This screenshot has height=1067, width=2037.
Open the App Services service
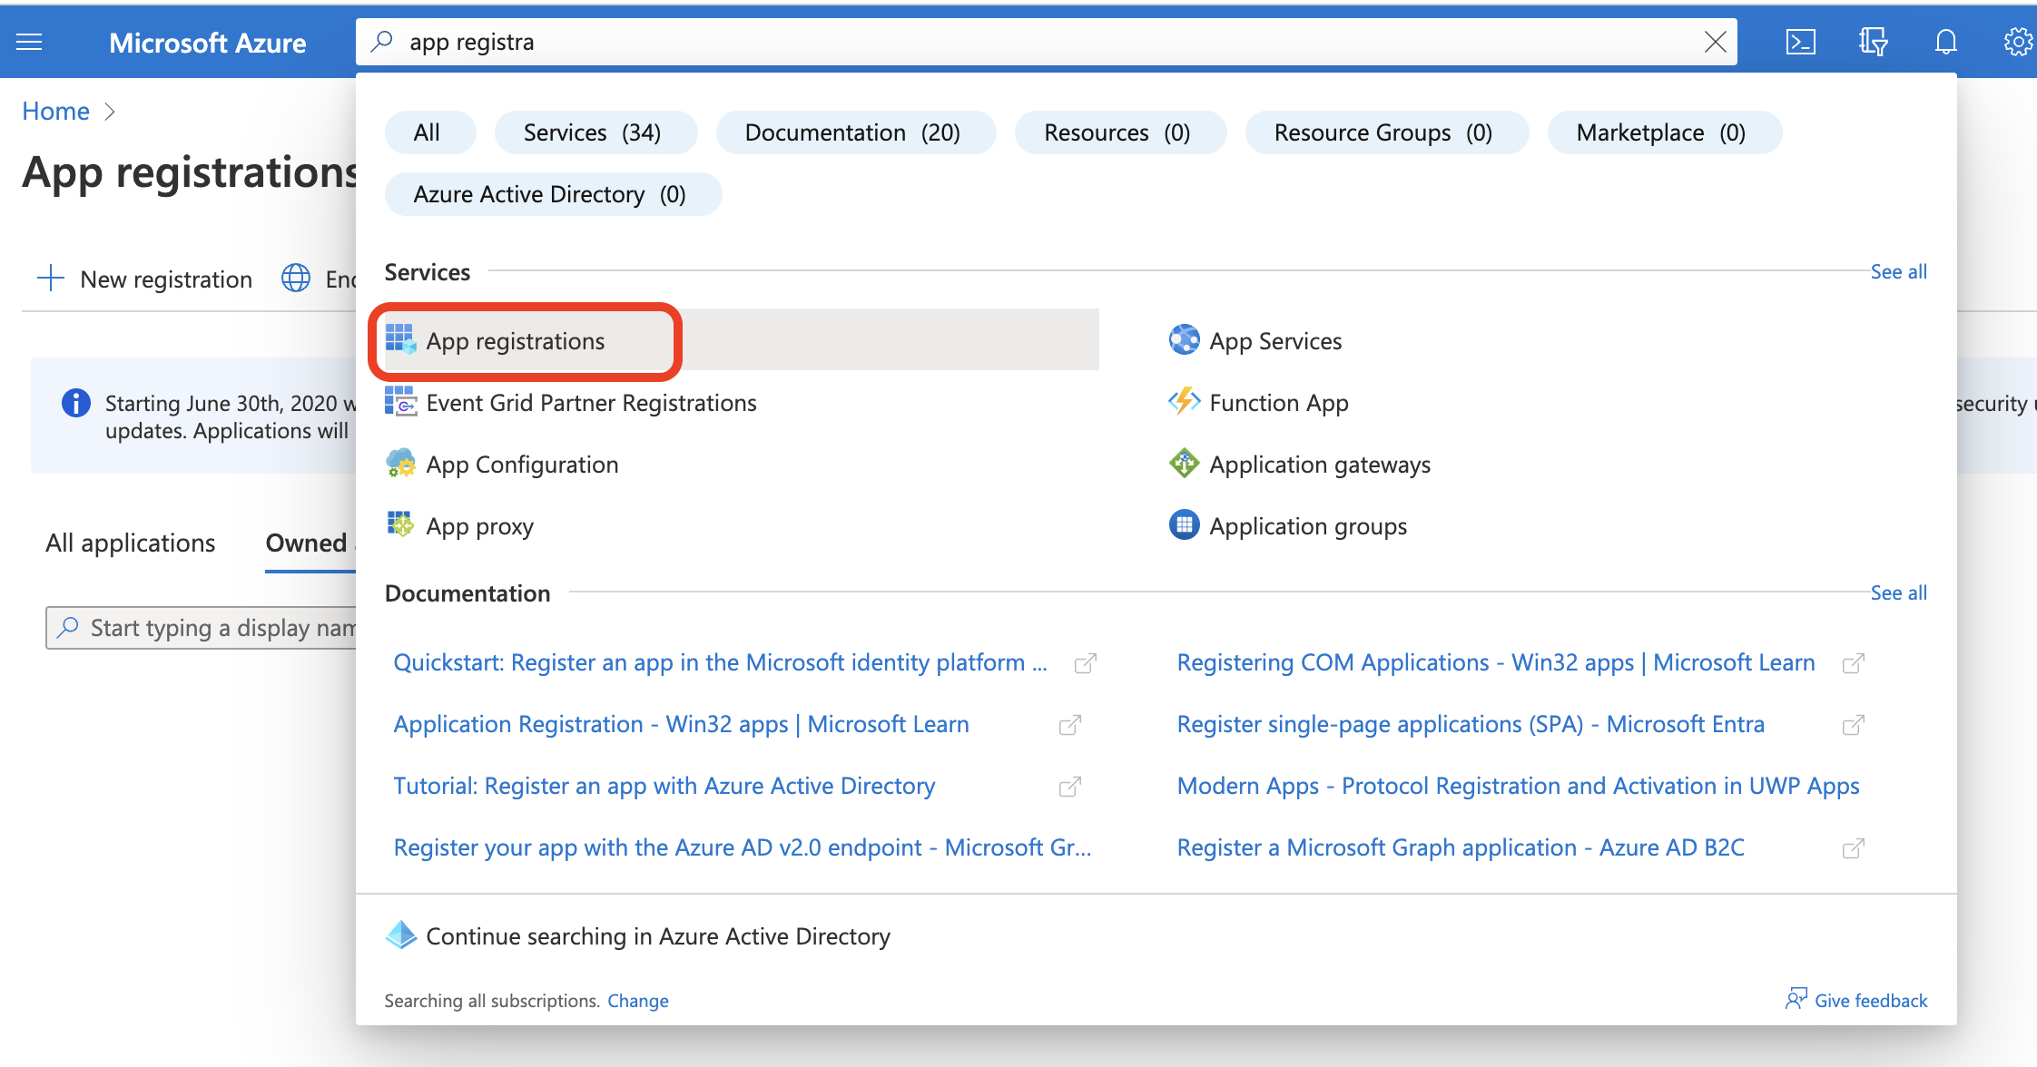[1275, 340]
